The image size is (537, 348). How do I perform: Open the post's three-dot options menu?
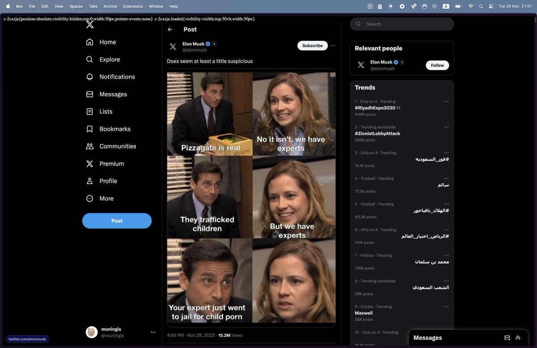pos(333,46)
